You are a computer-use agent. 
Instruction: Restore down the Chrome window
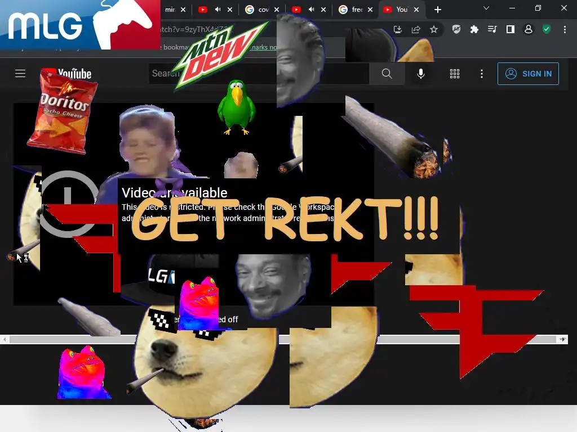[x=538, y=8]
